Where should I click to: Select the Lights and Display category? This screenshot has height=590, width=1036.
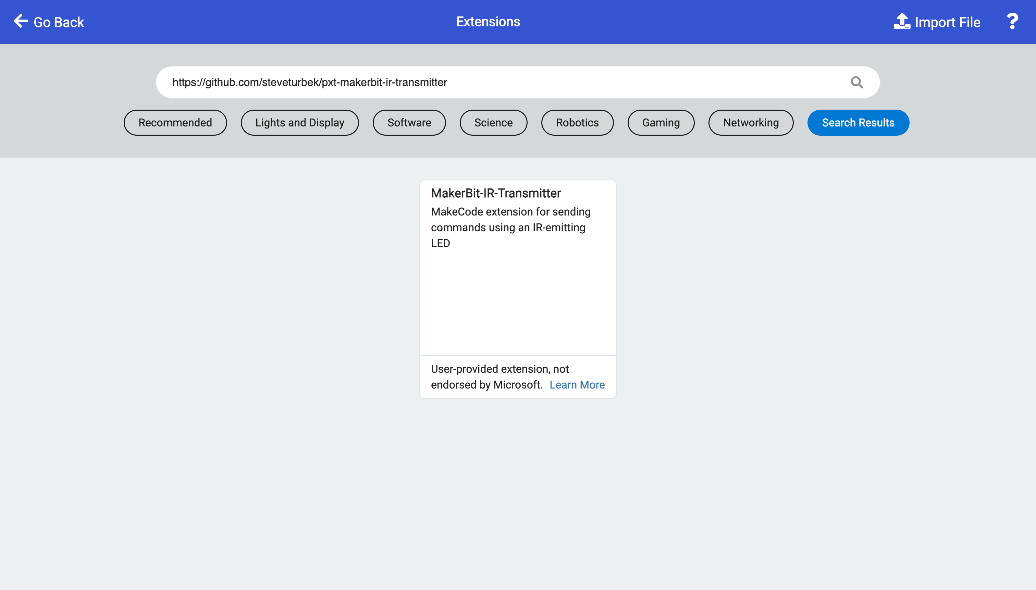click(300, 122)
